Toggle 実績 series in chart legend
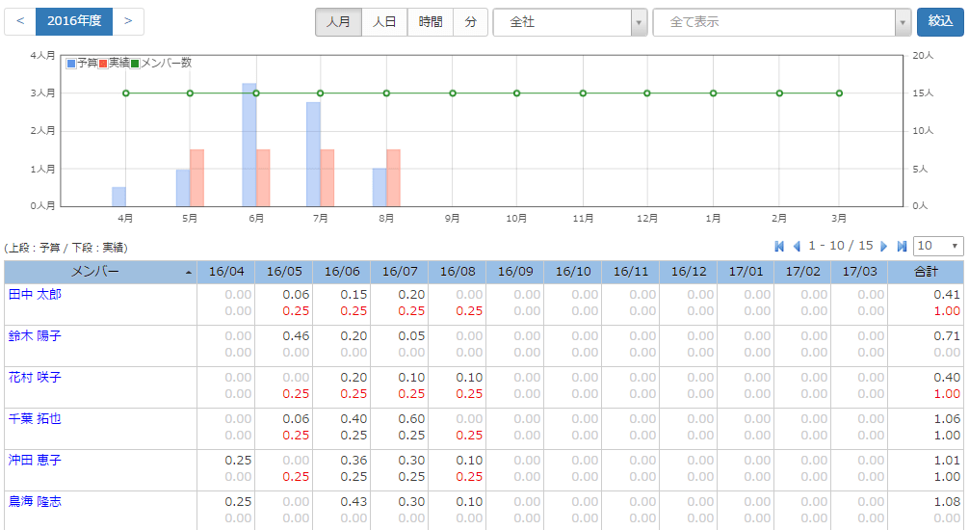 coord(114,63)
